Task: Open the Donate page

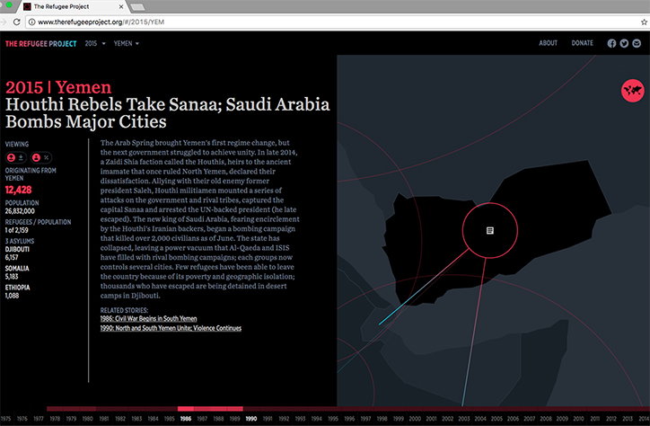Action: (x=582, y=43)
